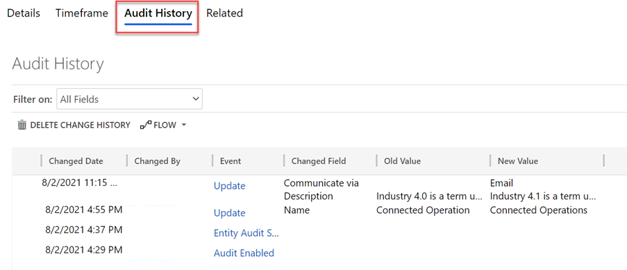Select the 8/2/2021 4:29 PM date cell
Screen dimensions: 627x270
[x=83, y=250]
